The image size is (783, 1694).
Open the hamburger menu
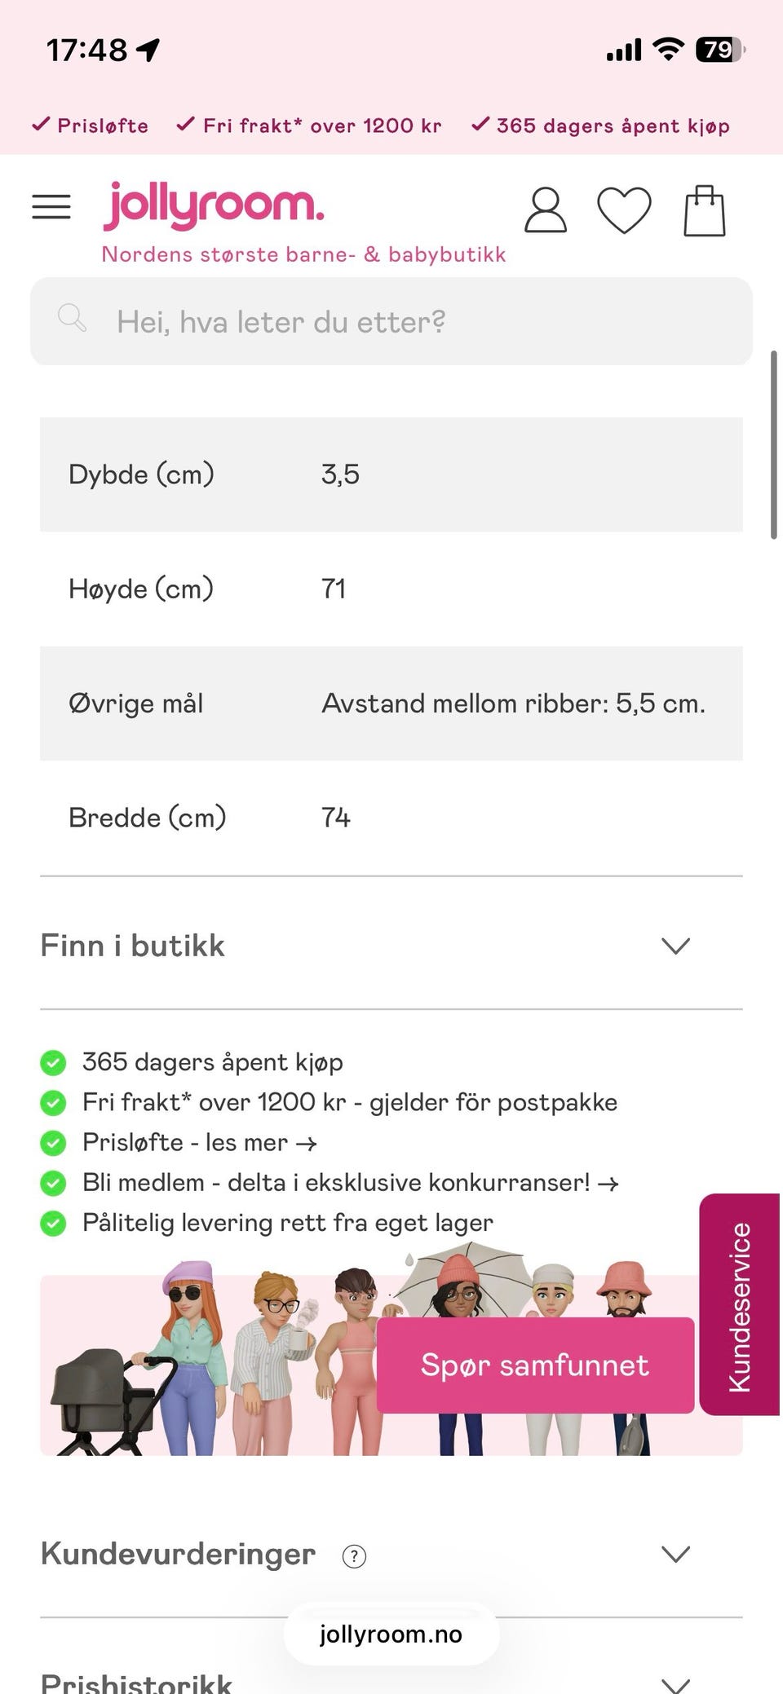click(51, 207)
